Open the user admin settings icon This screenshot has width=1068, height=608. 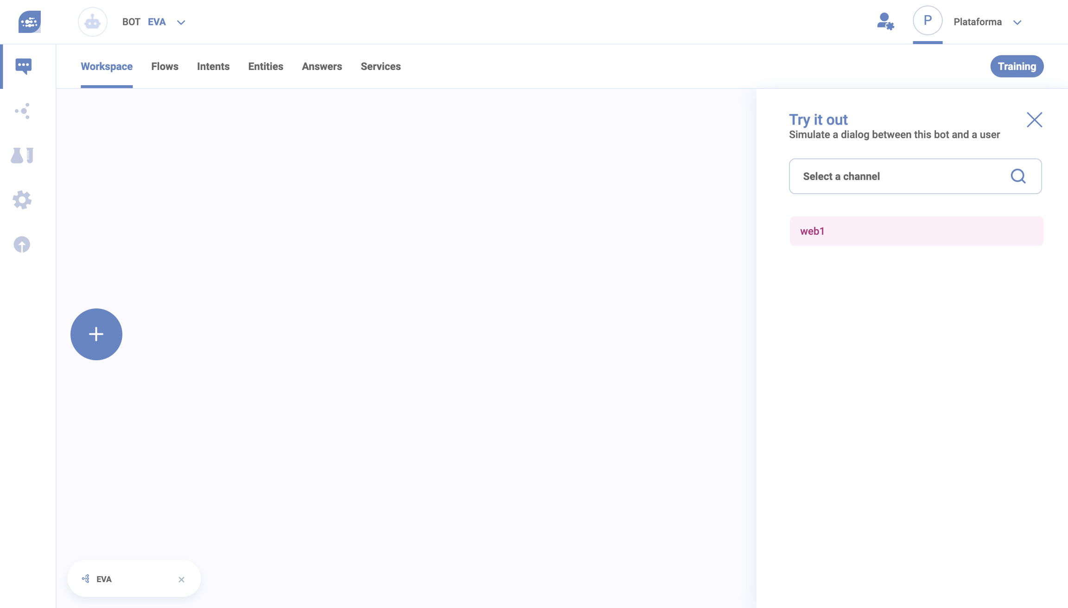(x=885, y=22)
